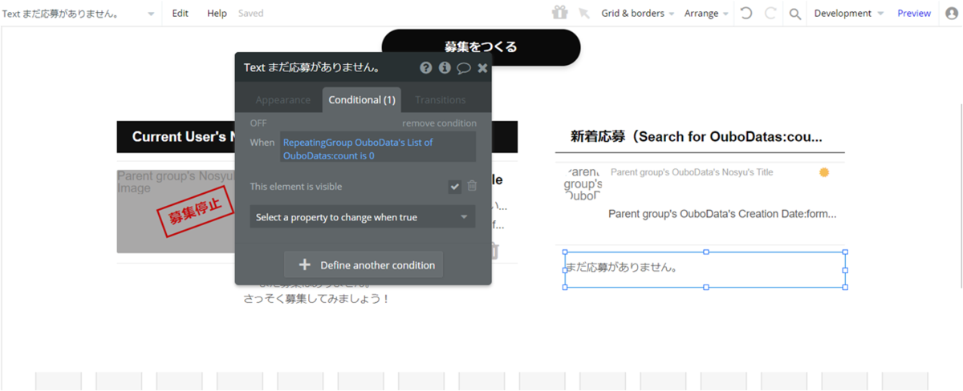
Task: Select the まだ応募がありません。 text element
Action: [x=705, y=270]
